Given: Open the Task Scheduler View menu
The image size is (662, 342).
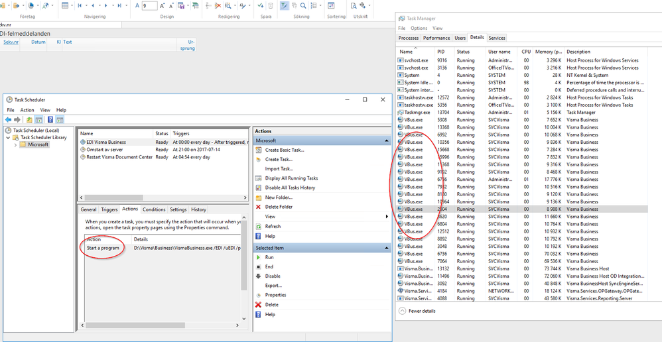Looking at the screenshot, I should pyautogui.click(x=45, y=110).
